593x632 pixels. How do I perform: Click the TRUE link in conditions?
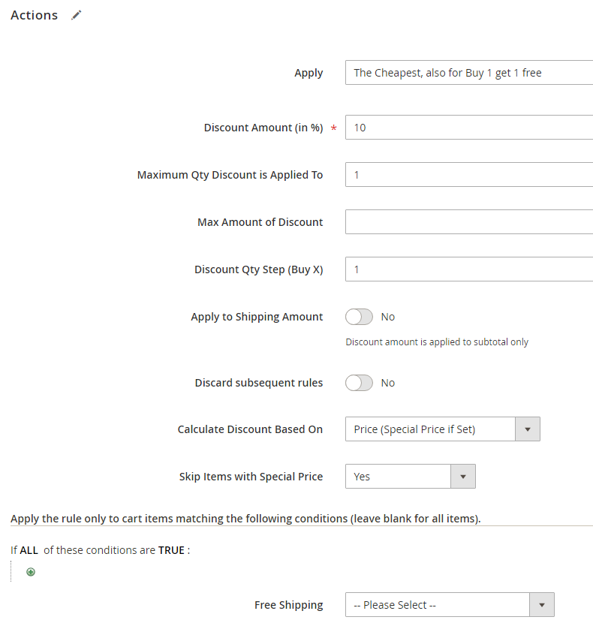[x=171, y=550]
